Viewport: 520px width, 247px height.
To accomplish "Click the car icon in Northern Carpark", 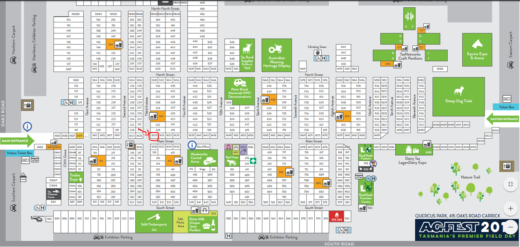I will click(x=13, y=60).
